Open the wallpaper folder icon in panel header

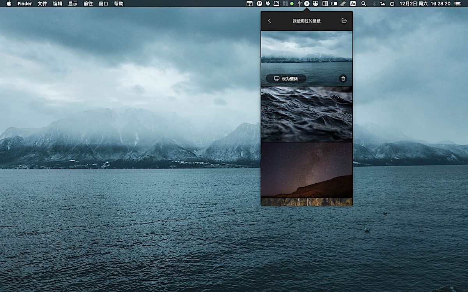[344, 21]
